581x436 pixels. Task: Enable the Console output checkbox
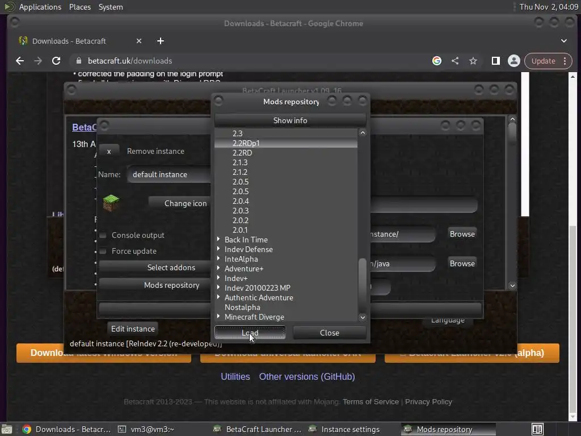(103, 235)
